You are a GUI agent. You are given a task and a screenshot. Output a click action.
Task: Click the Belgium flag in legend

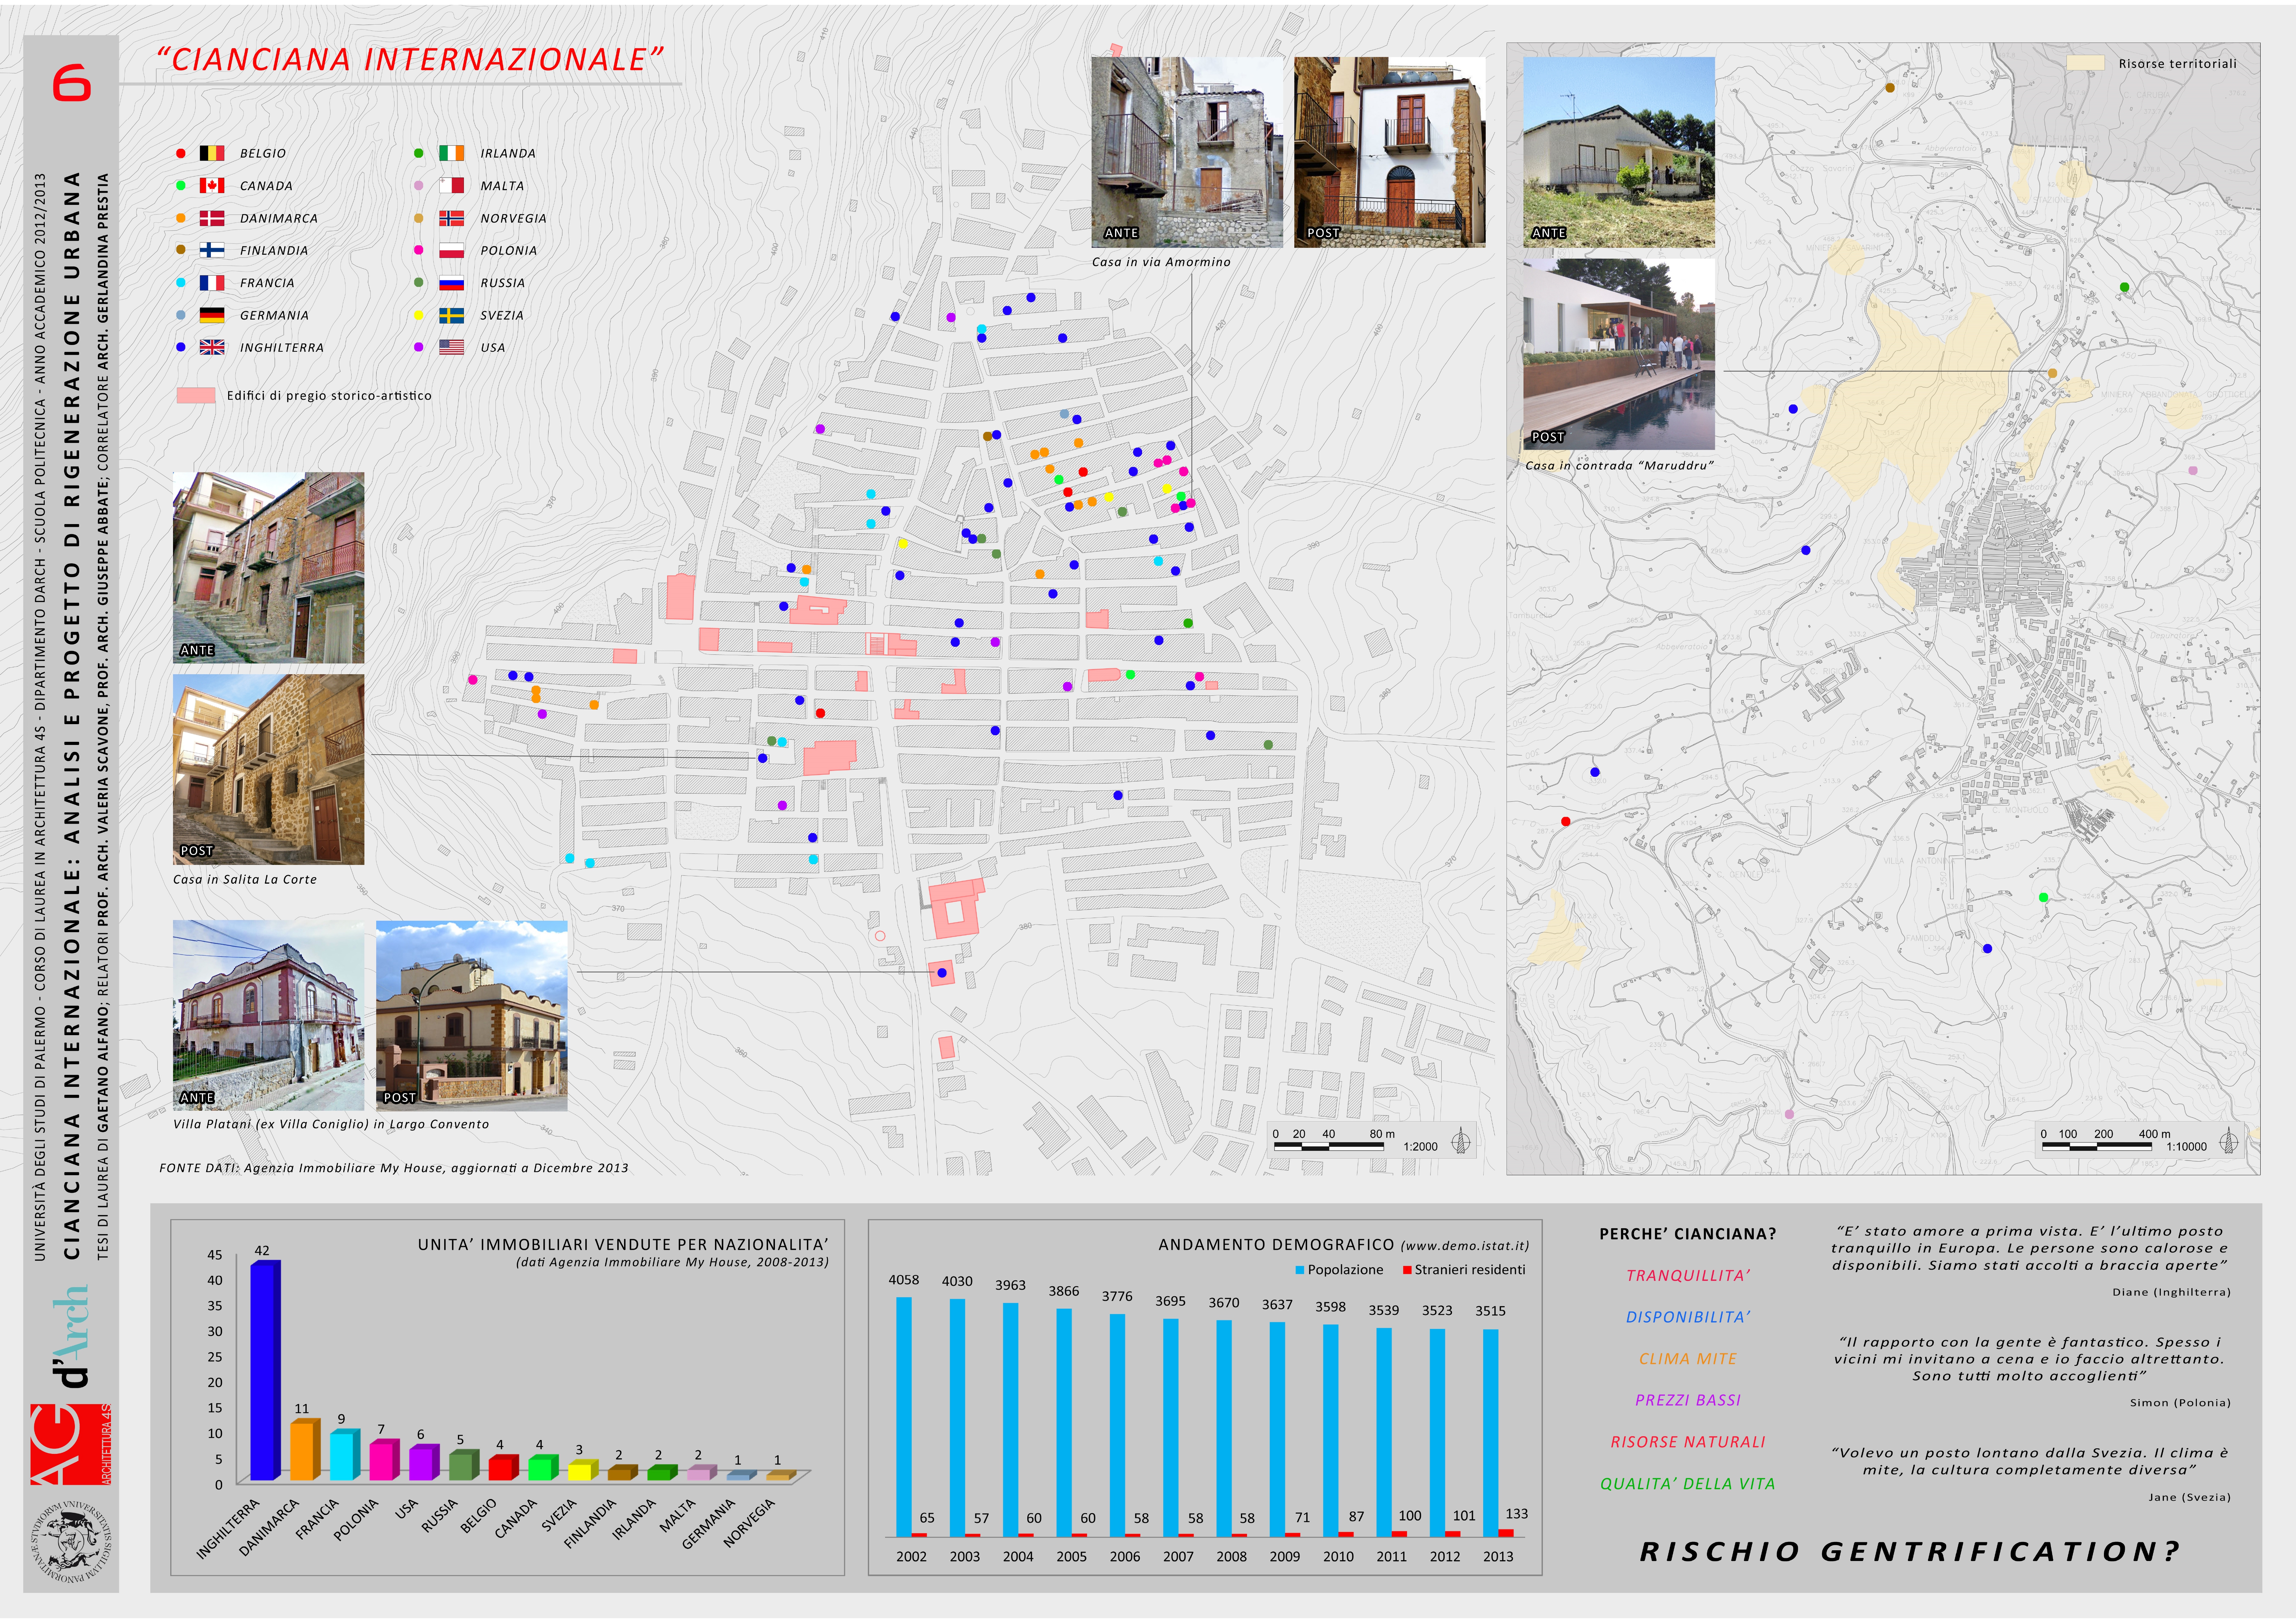[x=212, y=153]
